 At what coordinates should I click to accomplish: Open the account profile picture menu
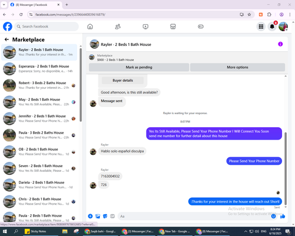point(283,26)
